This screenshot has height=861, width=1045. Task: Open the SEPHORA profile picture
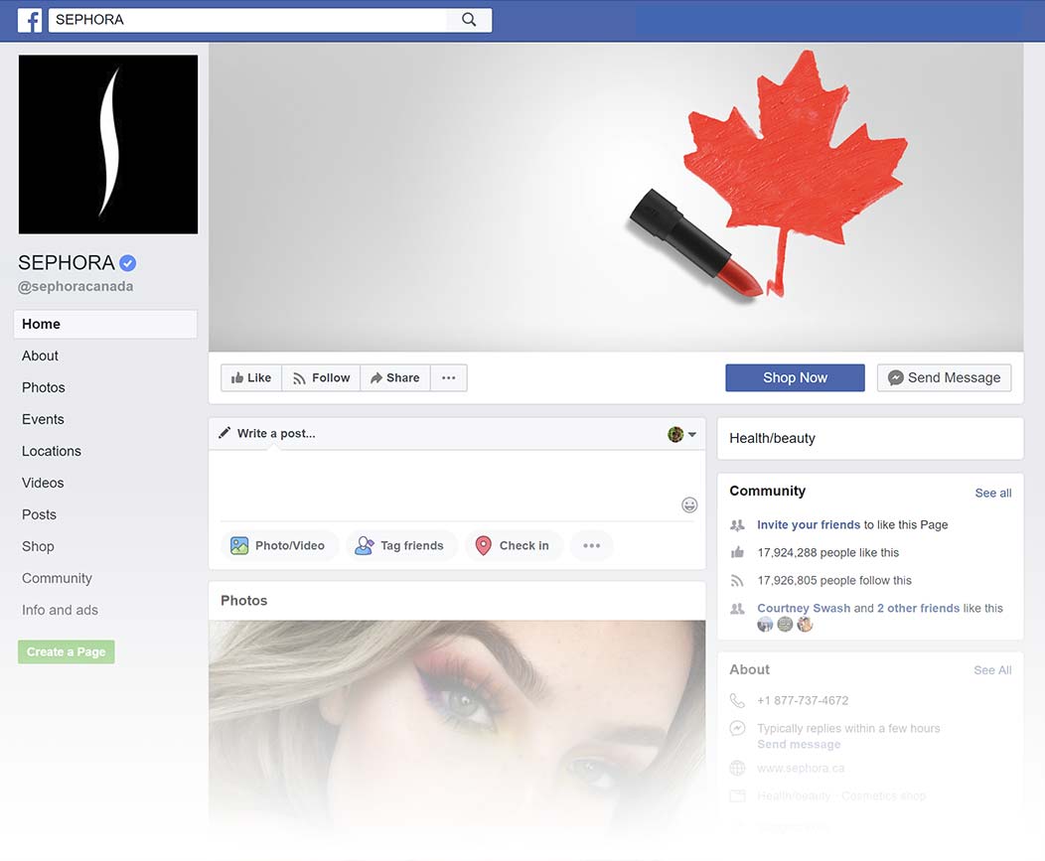click(x=108, y=145)
